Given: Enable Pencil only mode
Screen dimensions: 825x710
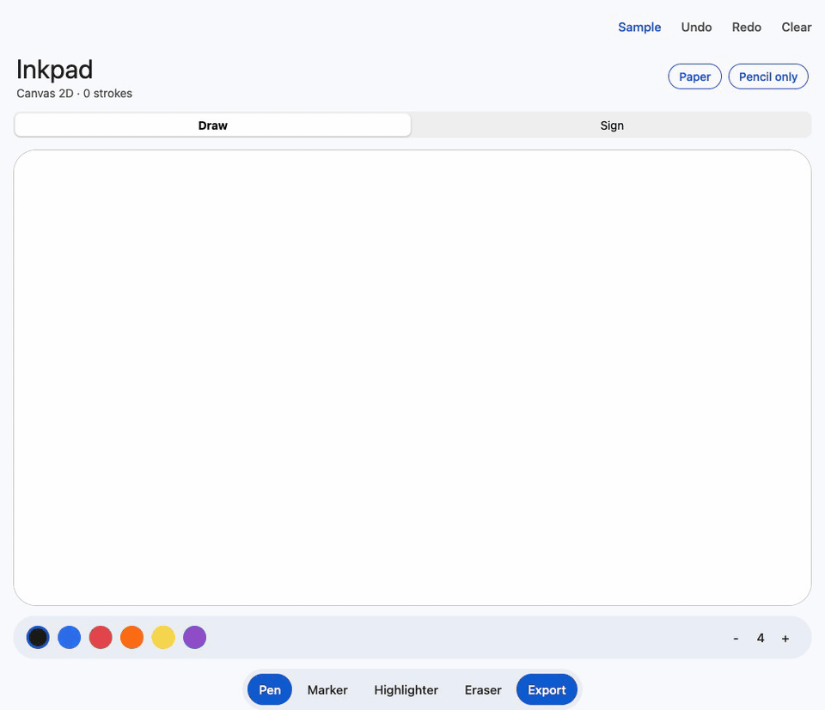Looking at the screenshot, I should [767, 77].
